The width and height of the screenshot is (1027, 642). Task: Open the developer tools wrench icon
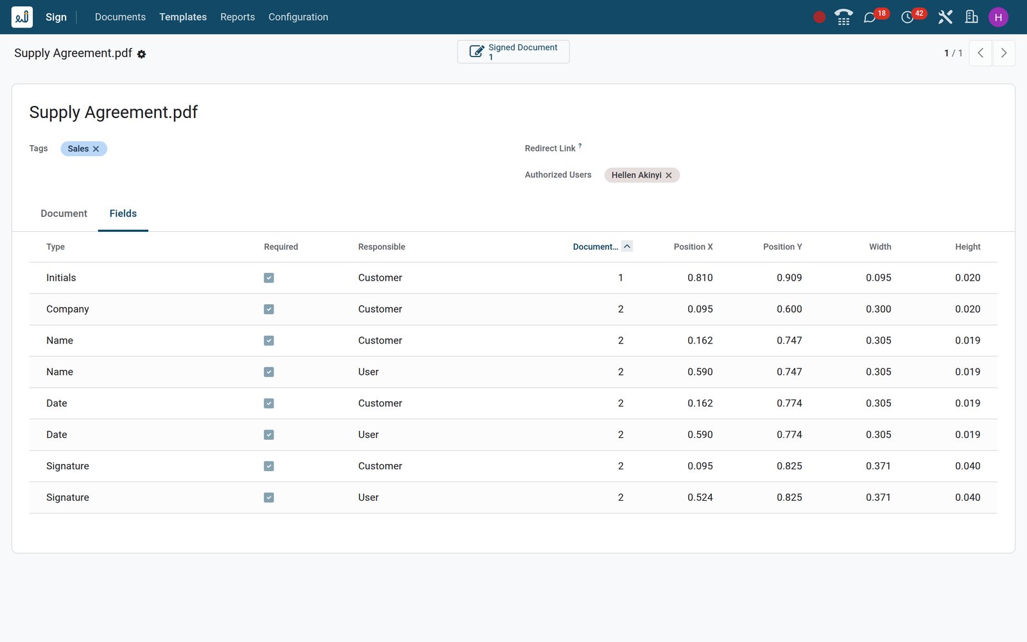pyautogui.click(x=945, y=17)
